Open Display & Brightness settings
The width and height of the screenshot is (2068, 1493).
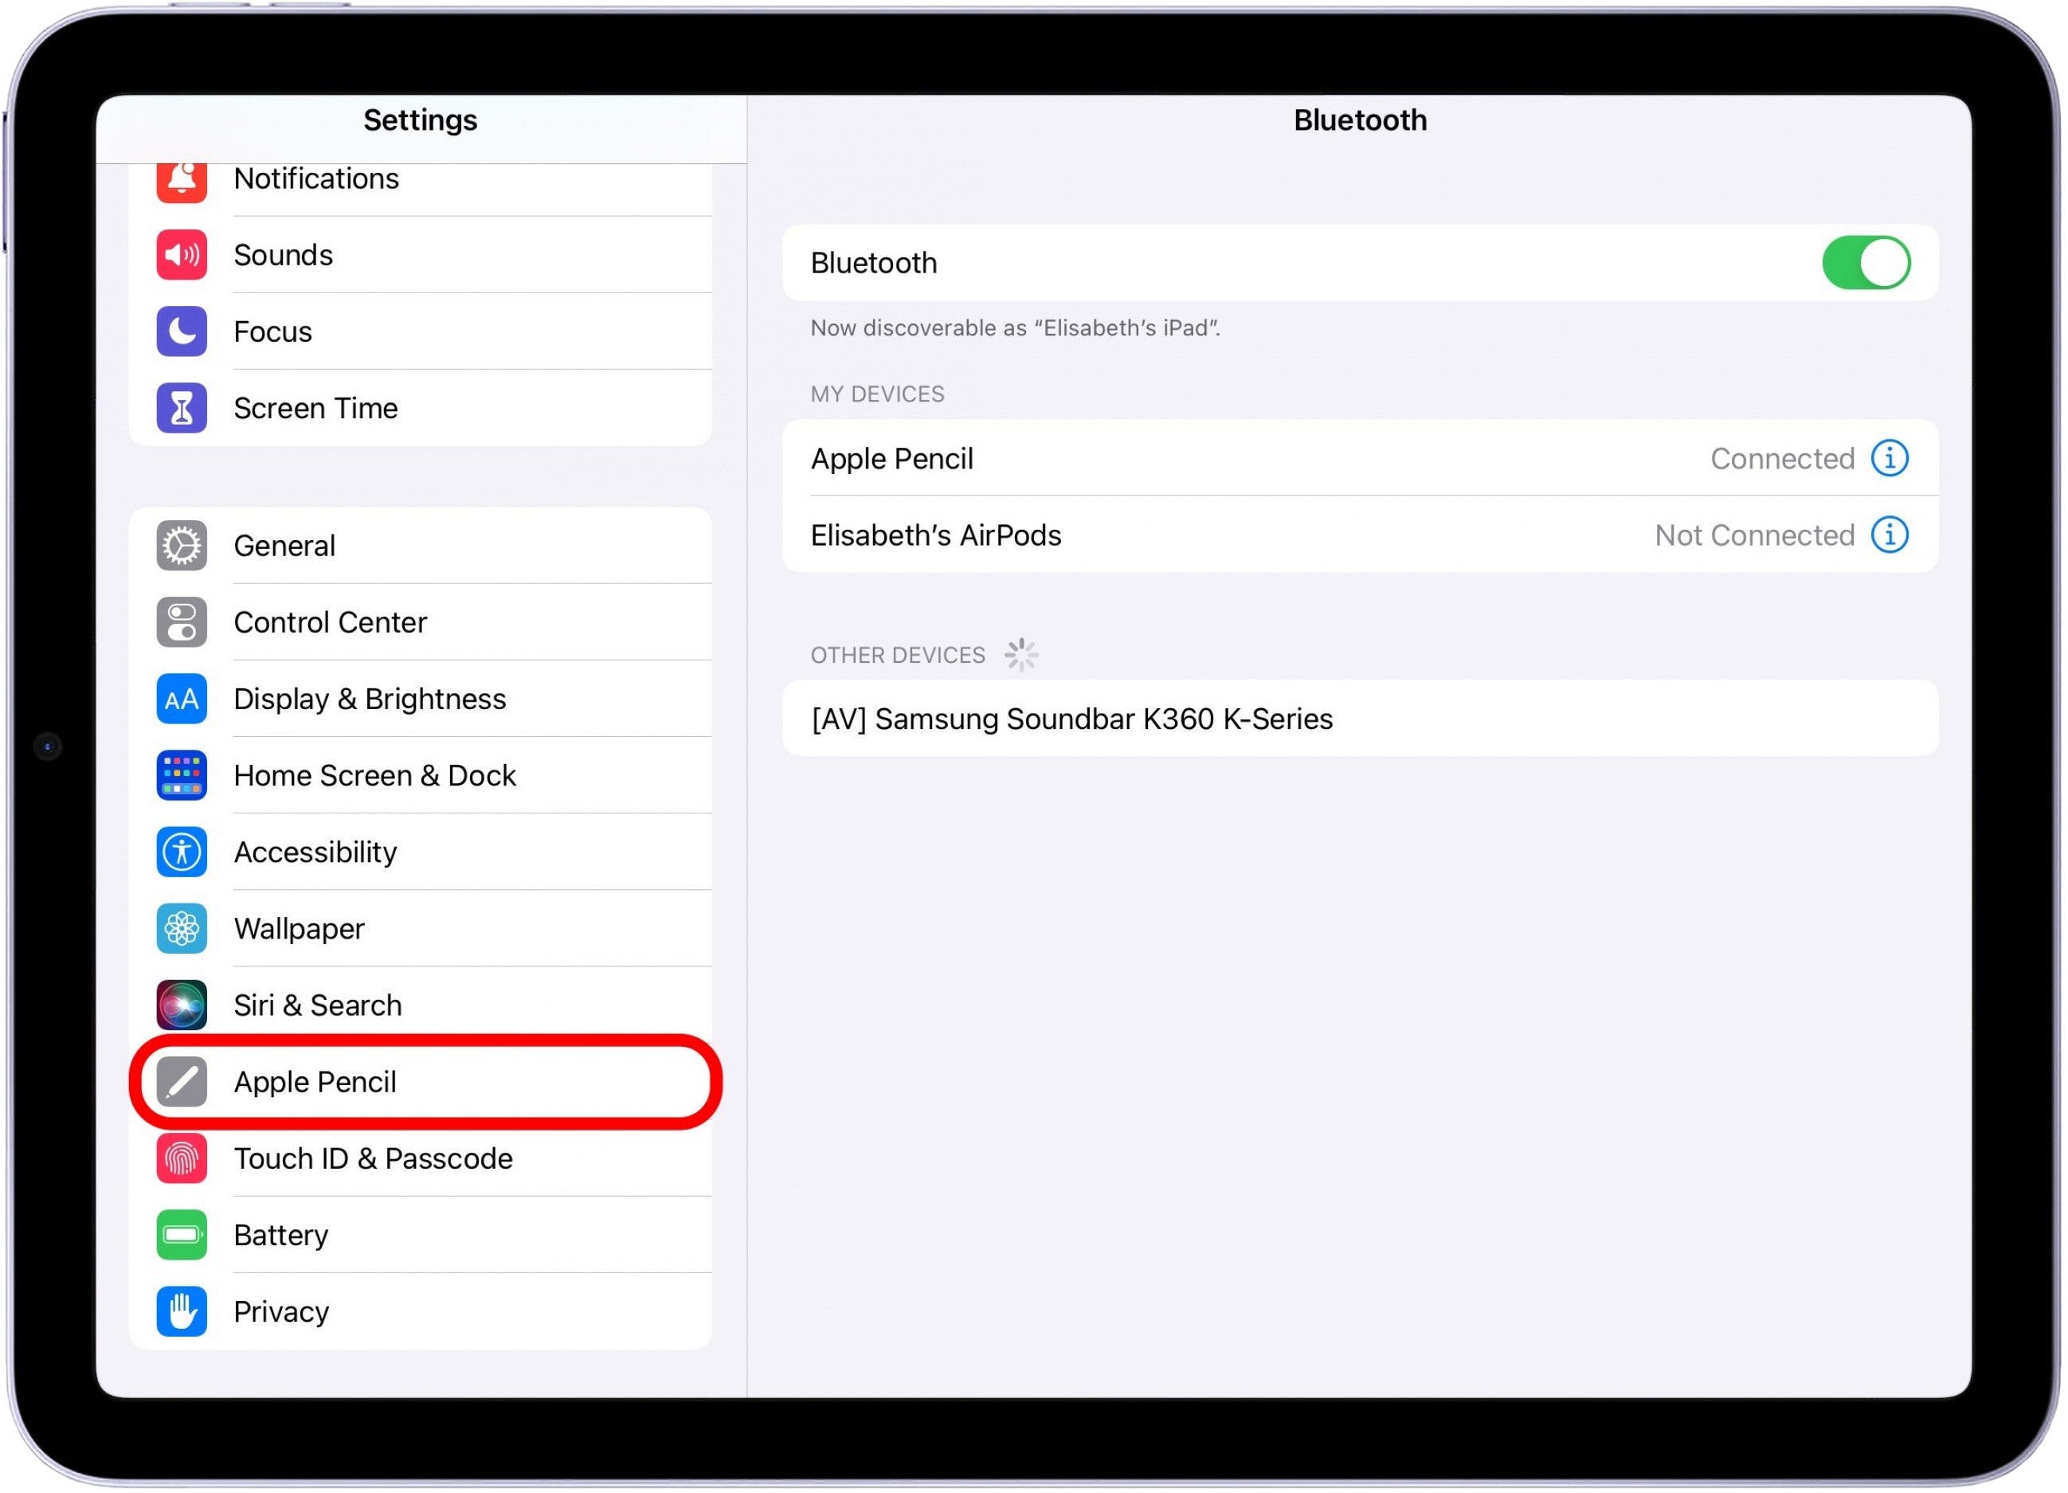pyautogui.click(x=421, y=699)
